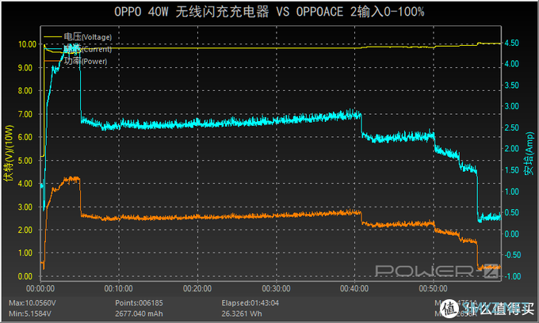Click the 00:50:00 time axis label

[433, 288]
